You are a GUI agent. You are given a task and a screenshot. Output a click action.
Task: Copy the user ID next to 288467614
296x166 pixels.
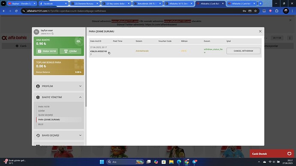click(53, 34)
